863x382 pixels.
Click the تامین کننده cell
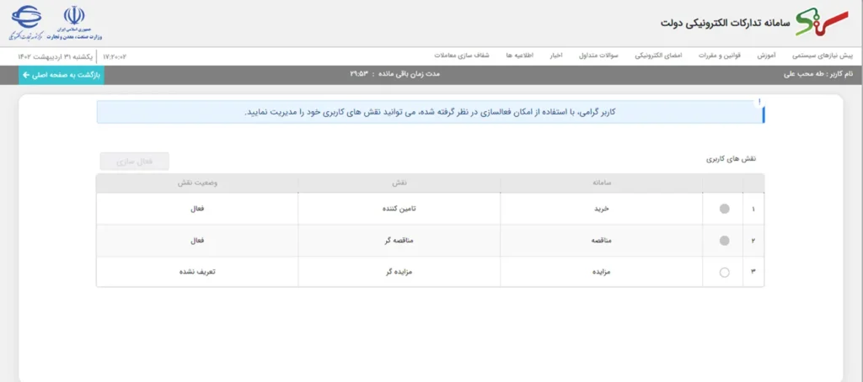click(400, 209)
